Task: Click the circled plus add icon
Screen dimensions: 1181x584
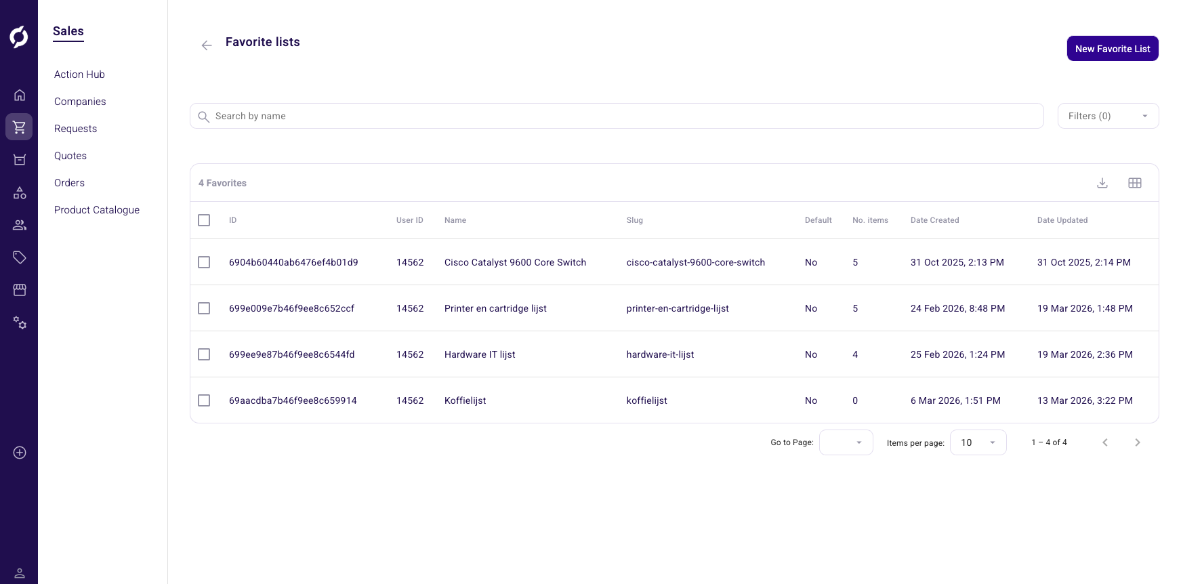Action: tap(20, 453)
